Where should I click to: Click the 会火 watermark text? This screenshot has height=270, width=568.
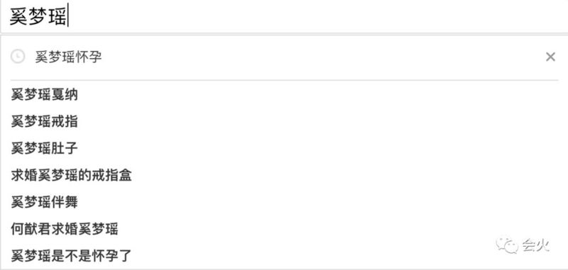(535, 245)
